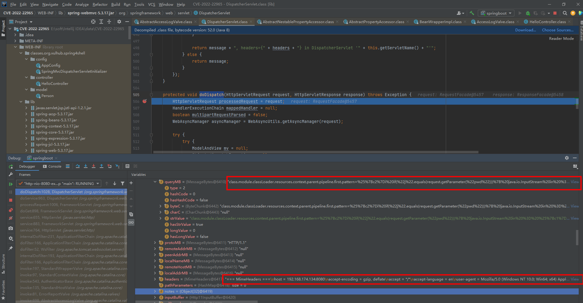This screenshot has height=303, width=583.
Task: Click the Download... link in the banner
Action: pyautogui.click(x=525, y=30)
